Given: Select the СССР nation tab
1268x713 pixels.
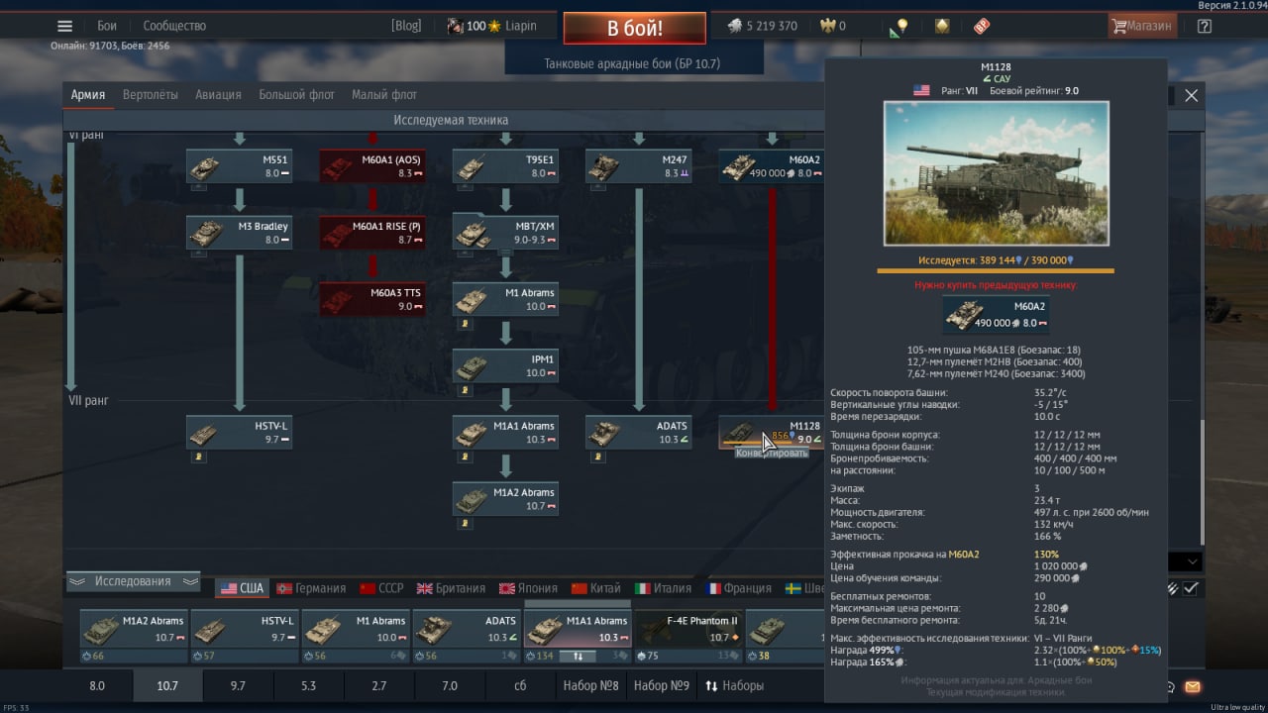Looking at the screenshot, I should coord(382,588).
